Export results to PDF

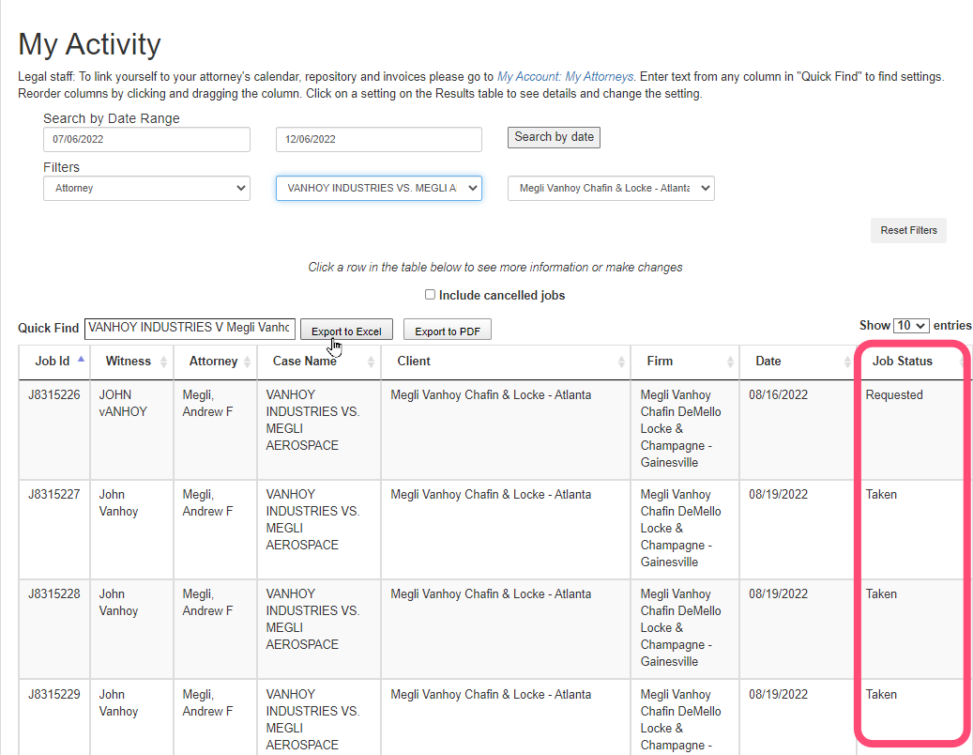448,330
